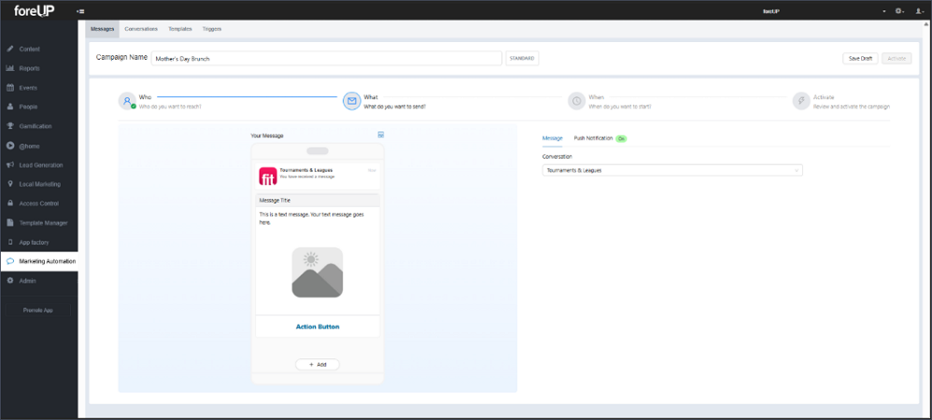Viewport: 932px width, 420px height.
Task: Open the When step clock icon
Action: (576, 101)
